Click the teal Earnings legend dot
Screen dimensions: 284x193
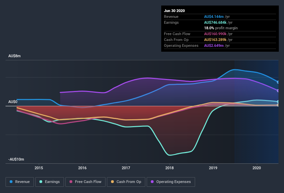coord(41,182)
